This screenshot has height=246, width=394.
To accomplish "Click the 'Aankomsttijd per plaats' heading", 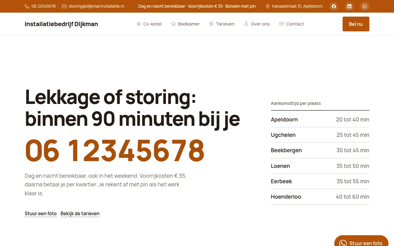I will pos(296,103).
